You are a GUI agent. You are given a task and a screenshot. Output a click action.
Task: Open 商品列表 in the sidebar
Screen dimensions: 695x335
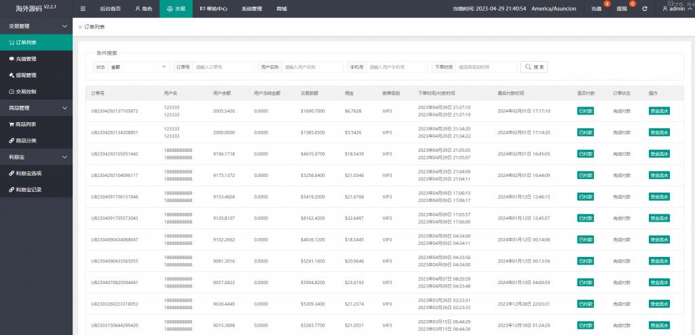tap(26, 124)
